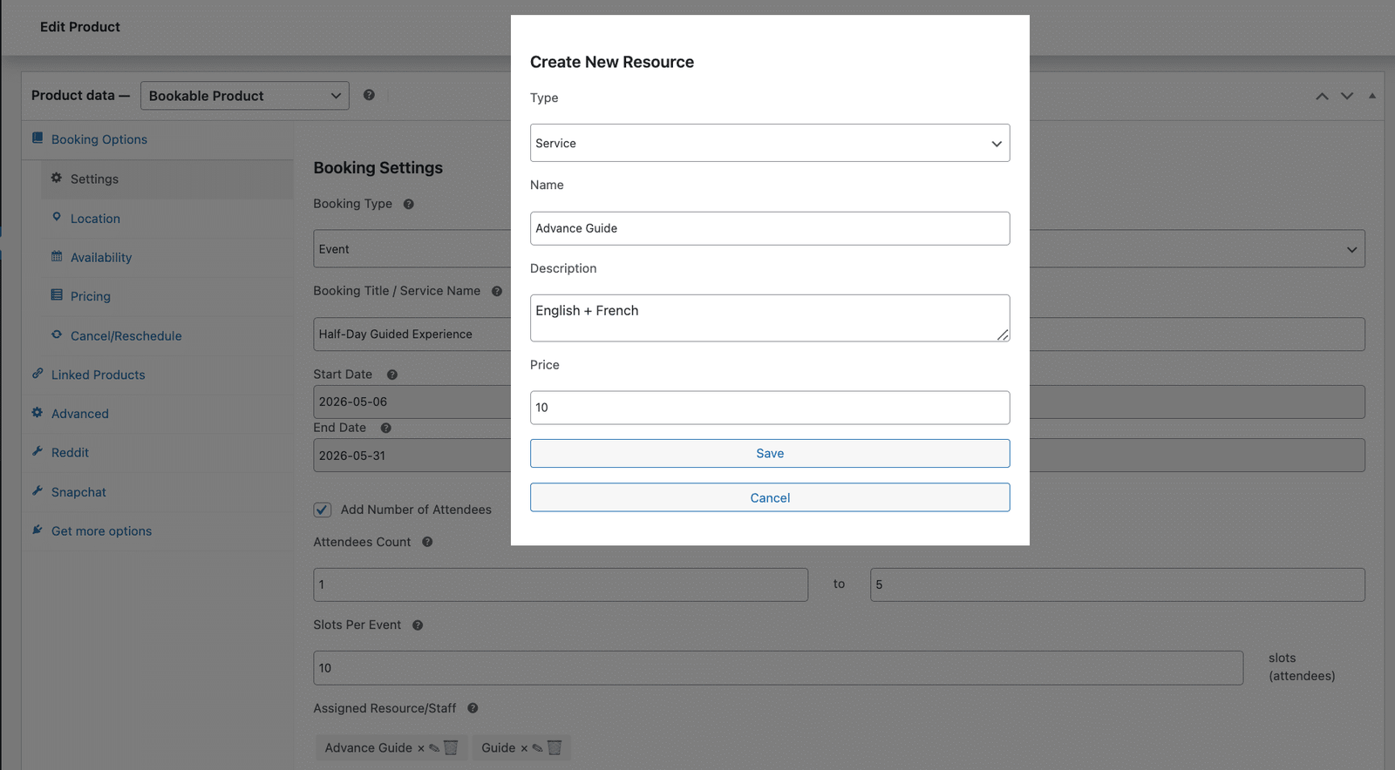
Task: Click the Advanced gear icon
Action: 37,413
